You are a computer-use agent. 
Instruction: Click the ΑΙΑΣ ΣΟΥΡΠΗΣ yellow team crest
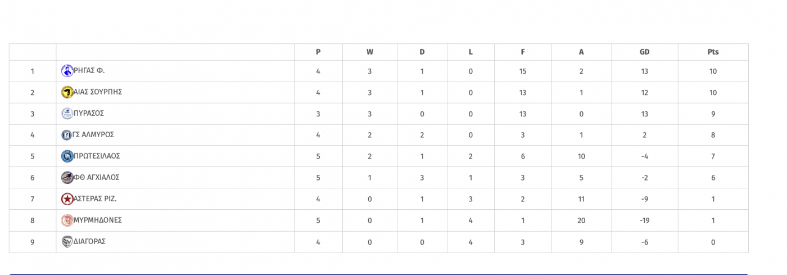coord(67,92)
